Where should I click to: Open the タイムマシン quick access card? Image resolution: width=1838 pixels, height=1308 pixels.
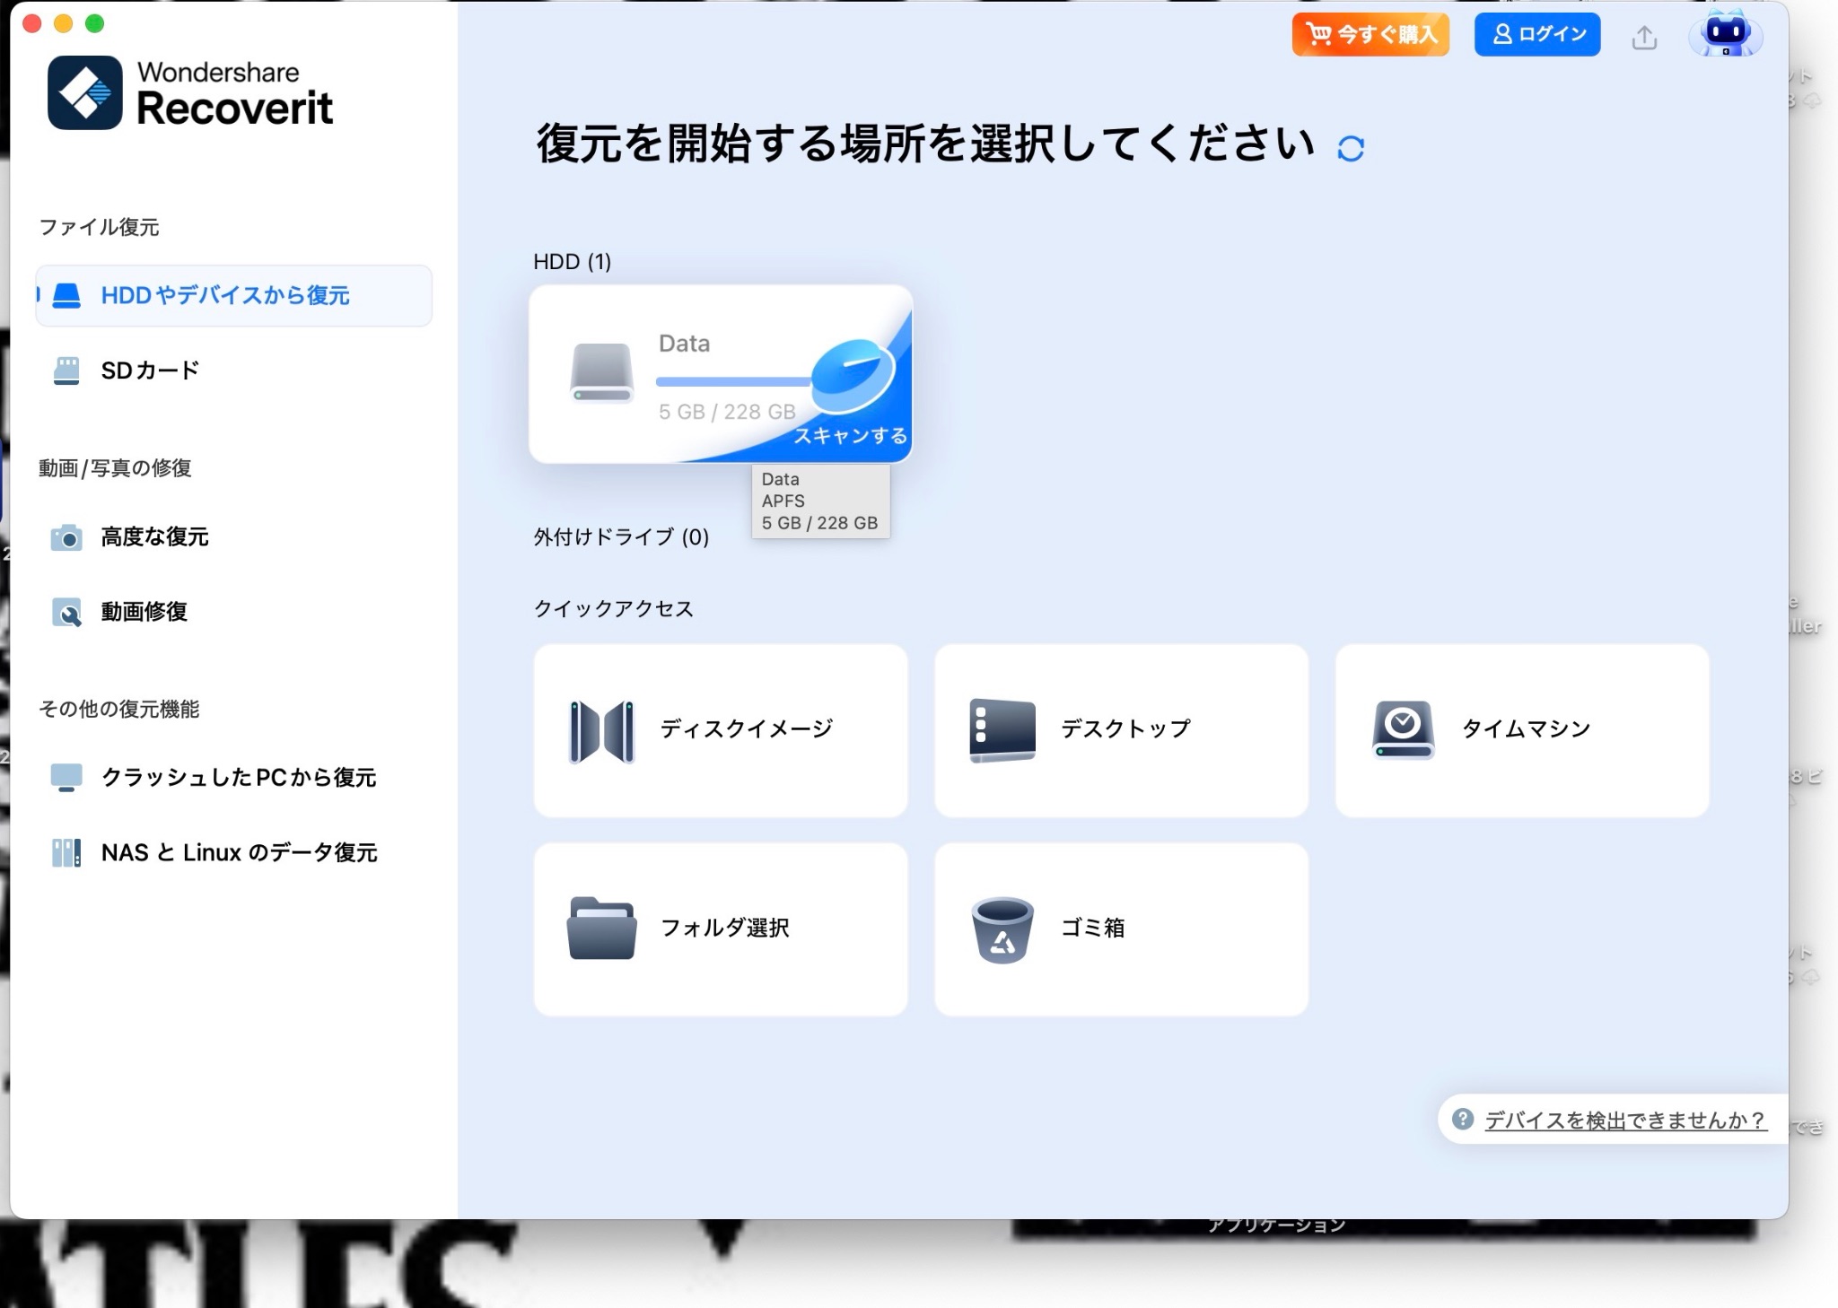(1522, 730)
